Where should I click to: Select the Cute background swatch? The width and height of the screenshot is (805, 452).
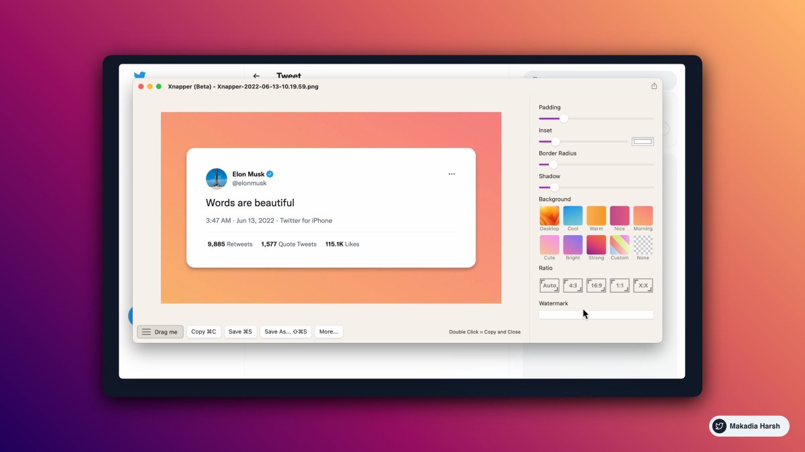click(549, 244)
